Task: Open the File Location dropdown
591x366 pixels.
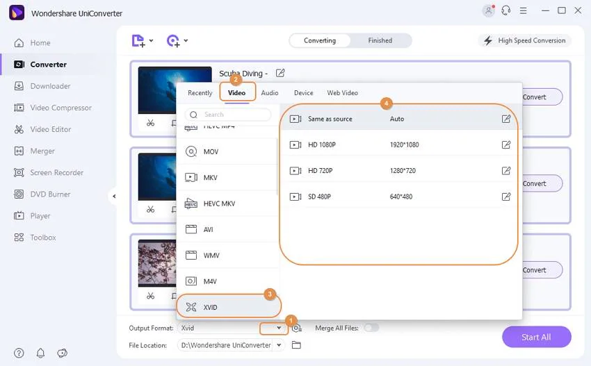Action: [279, 345]
